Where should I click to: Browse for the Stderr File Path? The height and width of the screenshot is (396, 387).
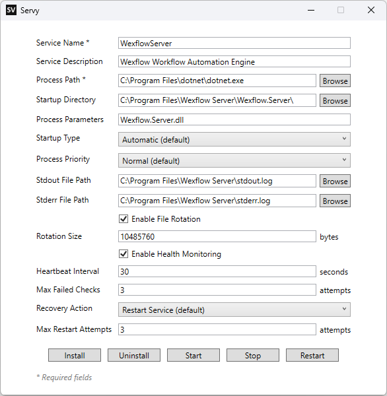(x=335, y=201)
